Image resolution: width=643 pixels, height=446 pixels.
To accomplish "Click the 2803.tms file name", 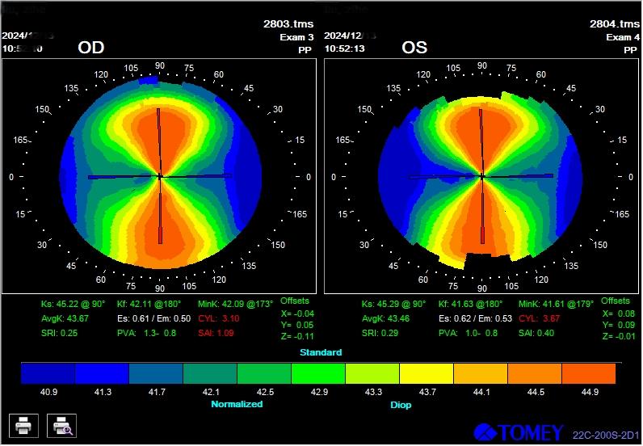I will click(288, 24).
